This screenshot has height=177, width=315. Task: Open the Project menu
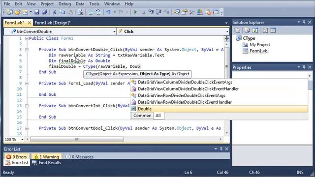pos(47,4)
